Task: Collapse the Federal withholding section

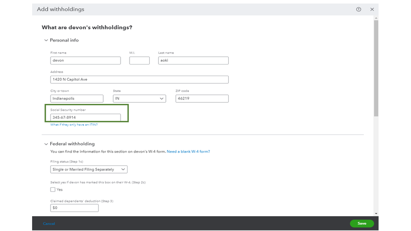Action: [x=46, y=144]
